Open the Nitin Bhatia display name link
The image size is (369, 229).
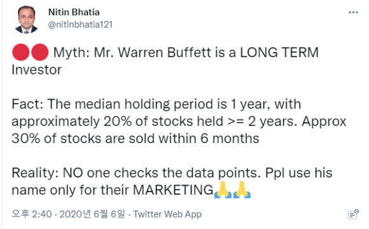pos(74,12)
